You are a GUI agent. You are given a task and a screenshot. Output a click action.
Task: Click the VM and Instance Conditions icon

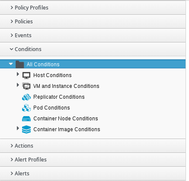[26, 86]
